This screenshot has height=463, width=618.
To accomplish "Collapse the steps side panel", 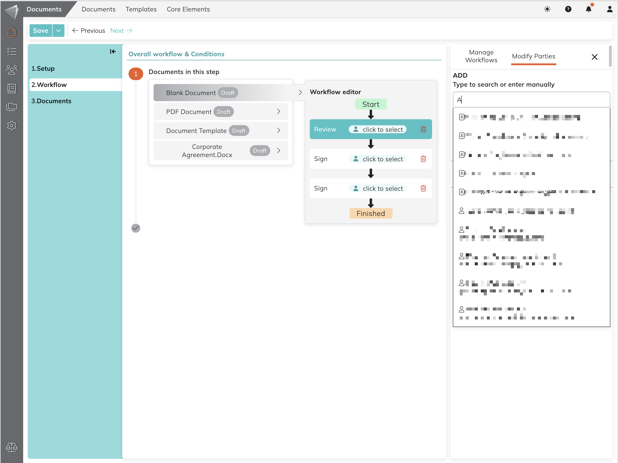I will 113,51.
